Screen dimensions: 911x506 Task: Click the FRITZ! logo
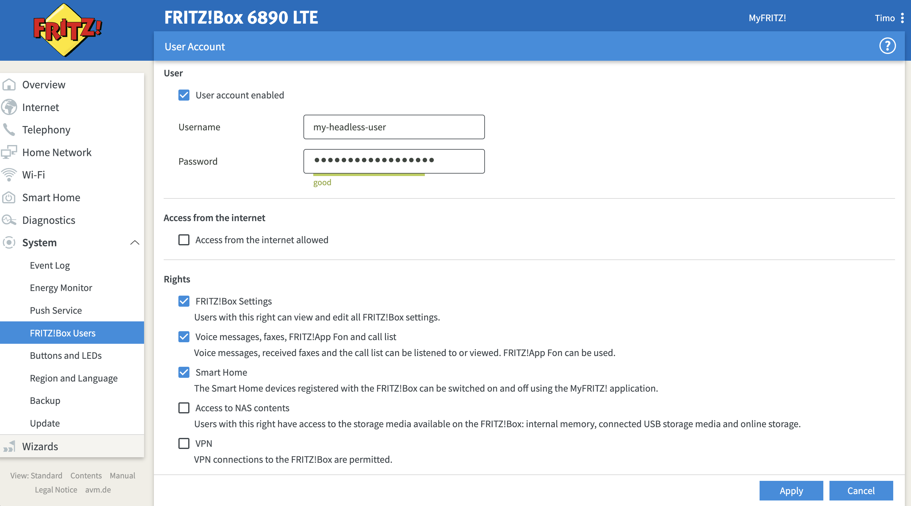coord(67,30)
